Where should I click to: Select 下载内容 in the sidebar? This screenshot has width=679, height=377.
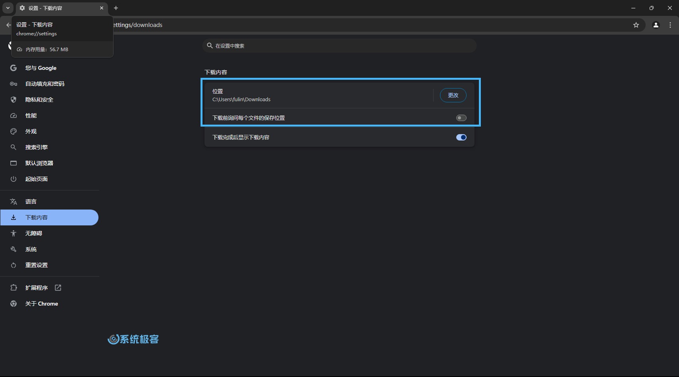click(49, 217)
